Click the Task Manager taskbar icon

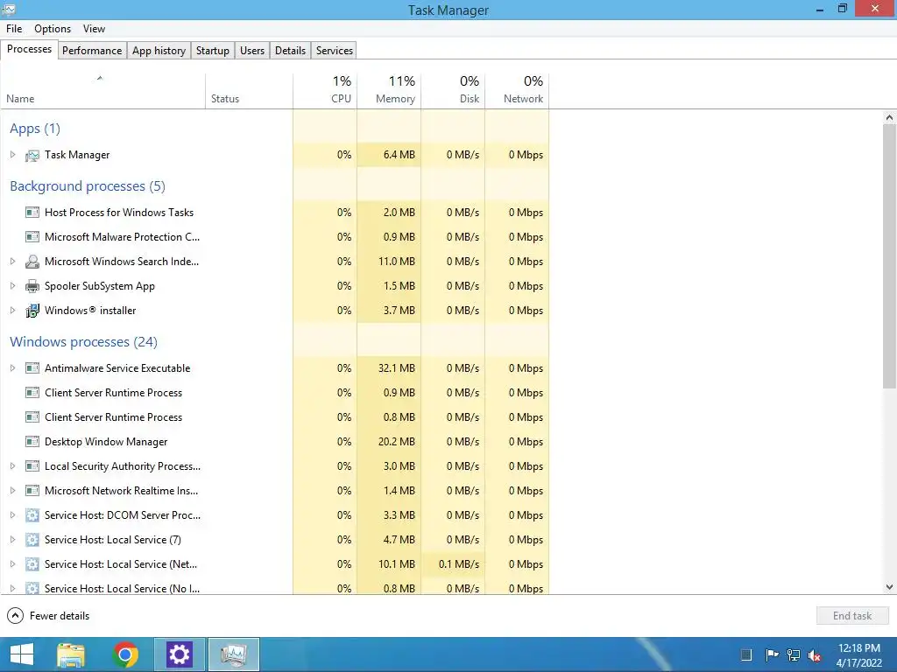pyautogui.click(x=233, y=654)
